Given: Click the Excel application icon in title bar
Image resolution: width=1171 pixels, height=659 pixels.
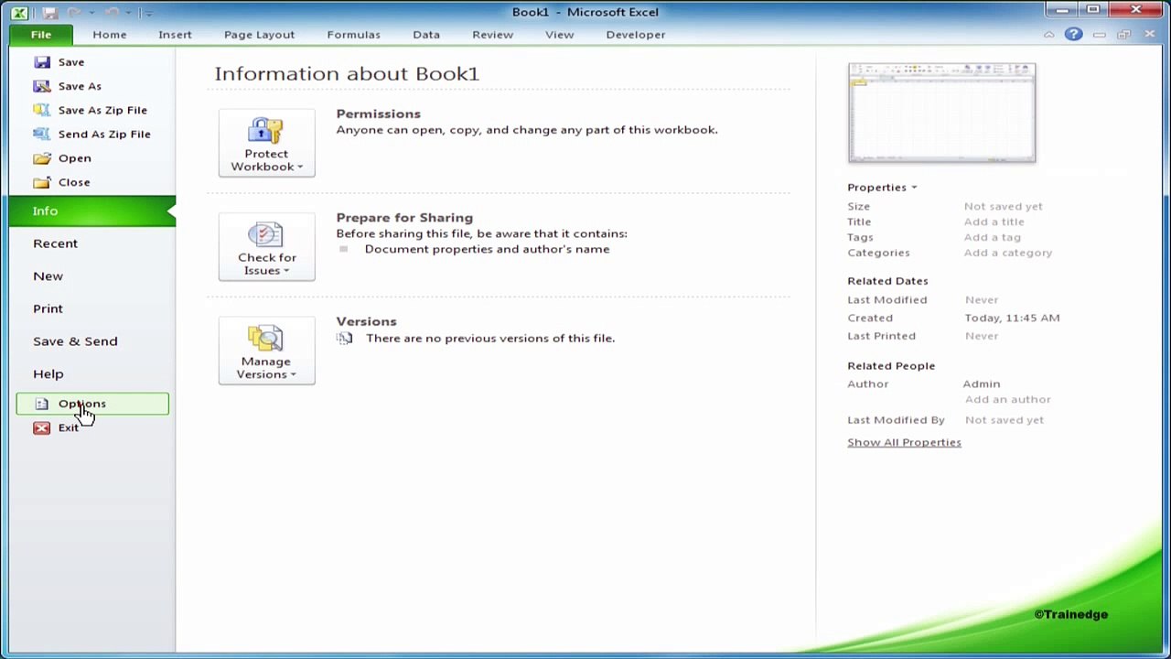Looking at the screenshot, I should click(19, 12).
